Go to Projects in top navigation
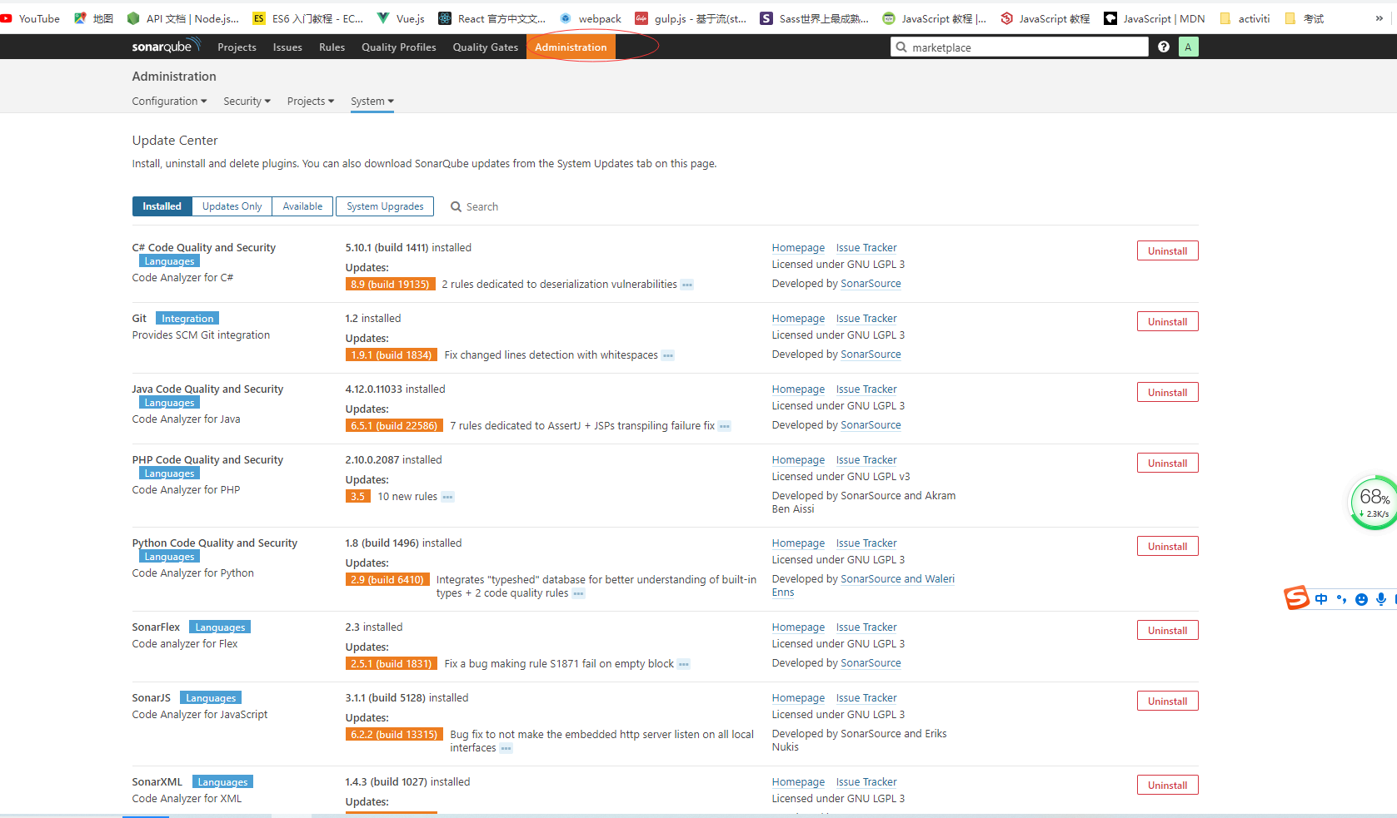1397x818 pixels. click(x=237, y=47)
